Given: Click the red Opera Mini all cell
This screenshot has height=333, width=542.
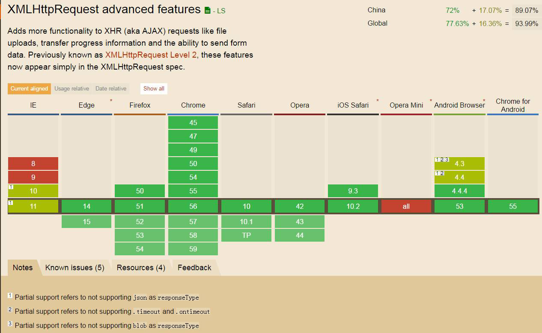Looking at the screenshot, I should (x=406, y=206).
